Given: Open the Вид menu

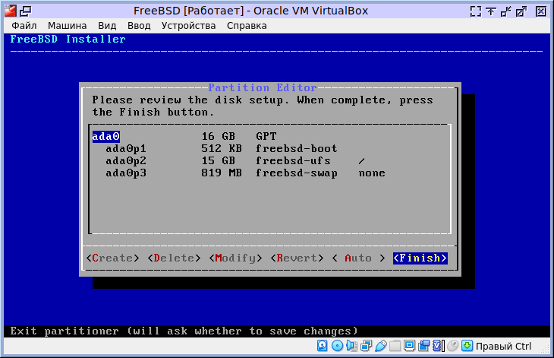Looking at the screenshot, I should (x=107, y=26).
